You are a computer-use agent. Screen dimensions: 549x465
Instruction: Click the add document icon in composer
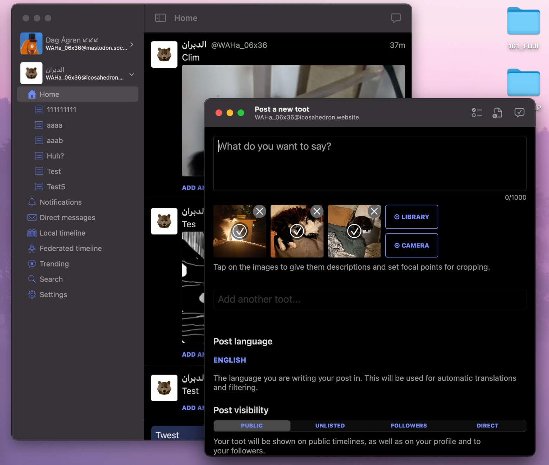click(x=497, y=113)
